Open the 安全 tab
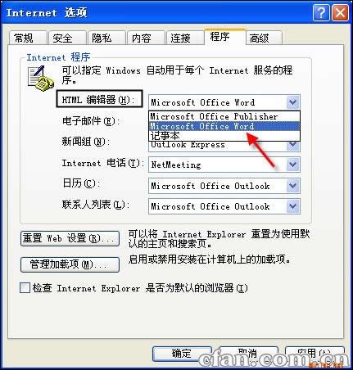 click(67, 38)
